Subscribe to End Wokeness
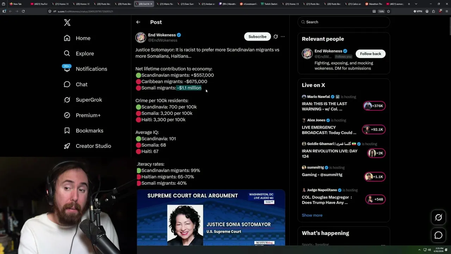The height and width of the screenshot is (254, 451). click(x=257, y=37)
